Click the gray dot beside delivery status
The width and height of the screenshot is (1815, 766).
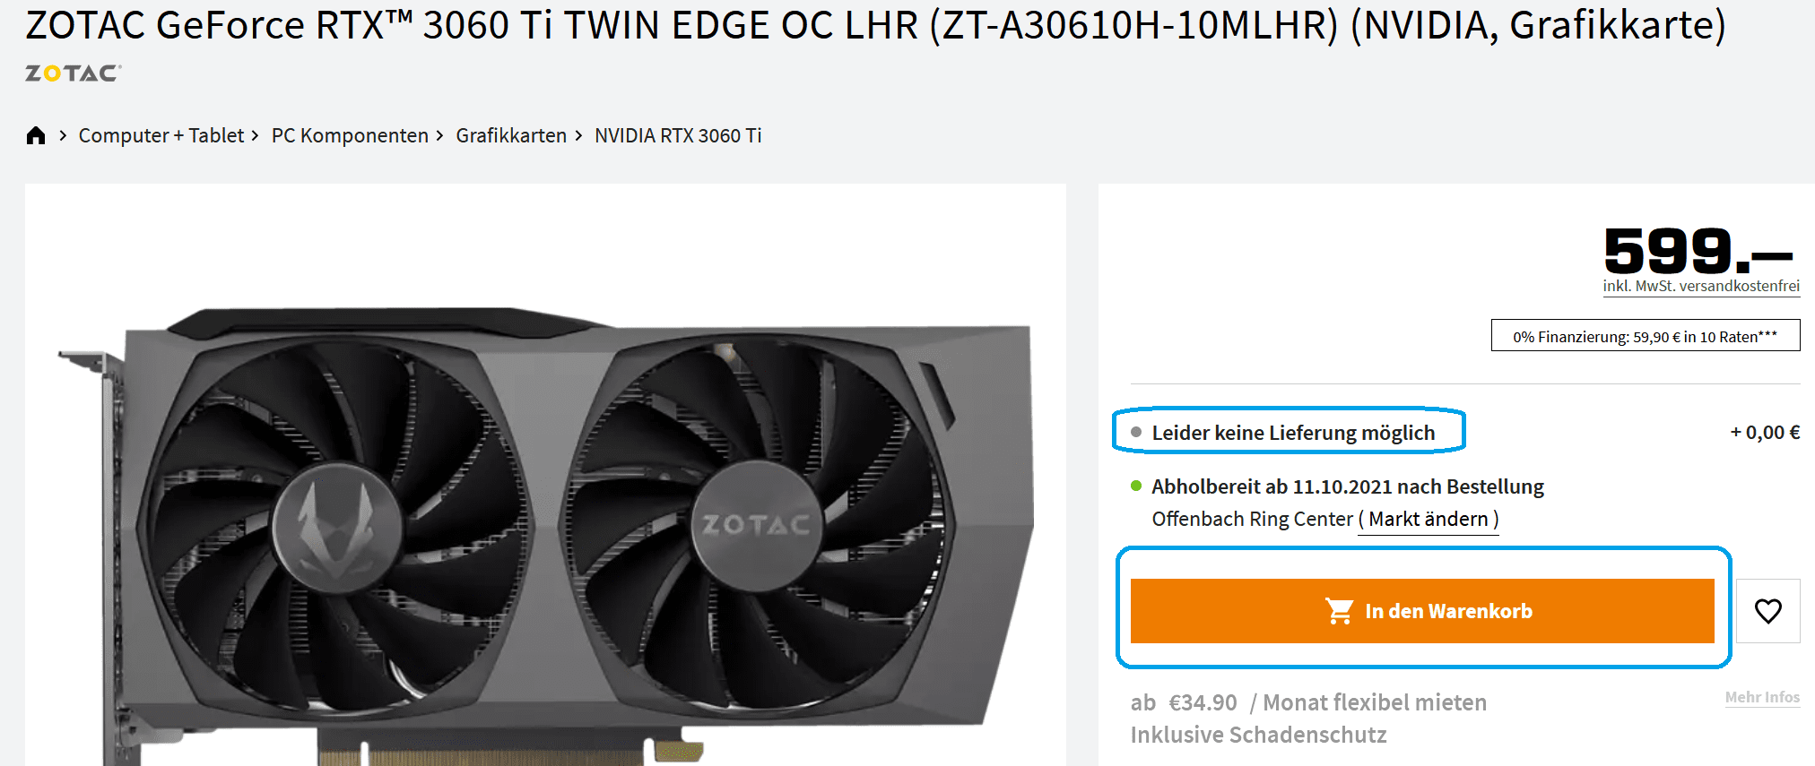(x=1136, y=432)
